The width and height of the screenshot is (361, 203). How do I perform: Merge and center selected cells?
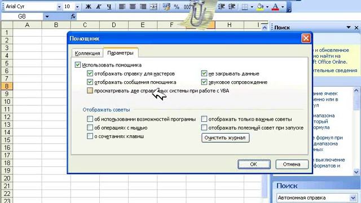tap(153, 7)
